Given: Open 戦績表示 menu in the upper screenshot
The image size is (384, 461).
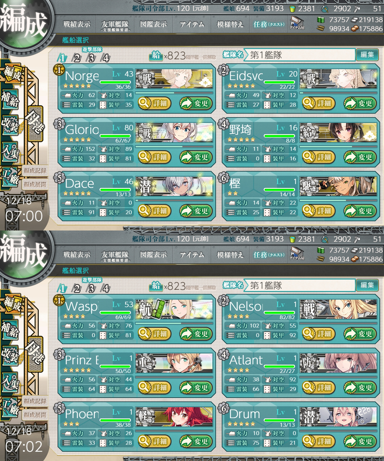Looking at the screenshot, I should pyautogui.click(x=77, y=24).
